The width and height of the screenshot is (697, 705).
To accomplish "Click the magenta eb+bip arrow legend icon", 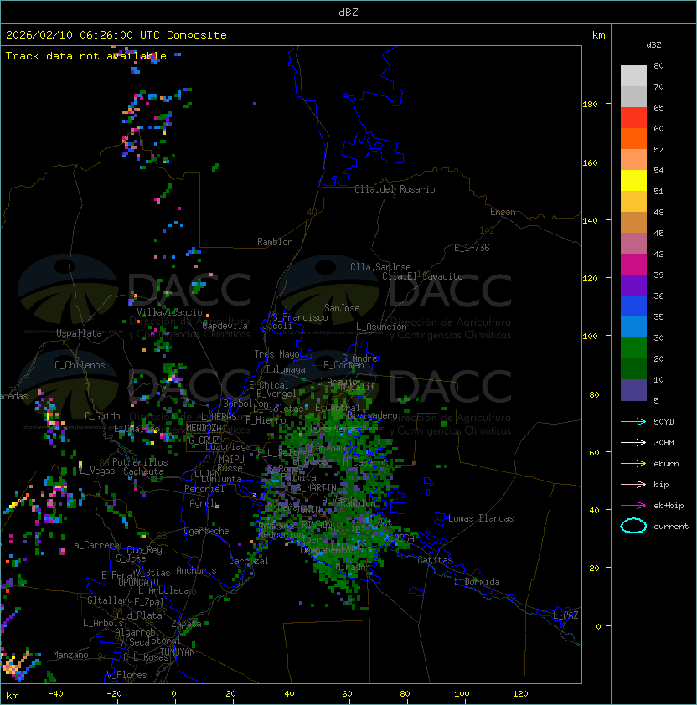I will point(633,506).
